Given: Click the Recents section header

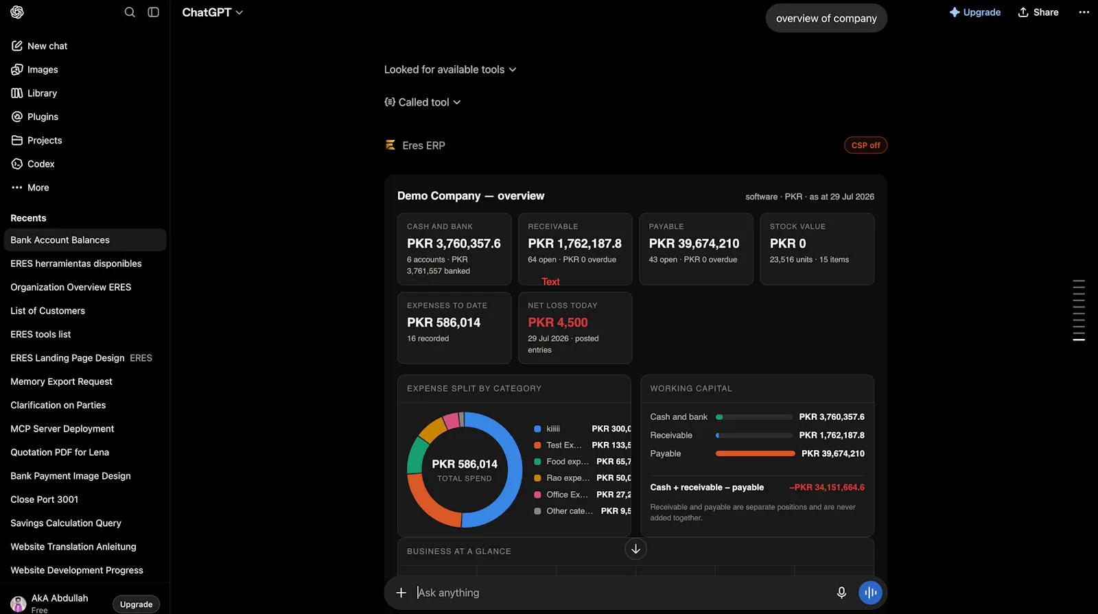Looking at the screenshot, I should [28, 218].
